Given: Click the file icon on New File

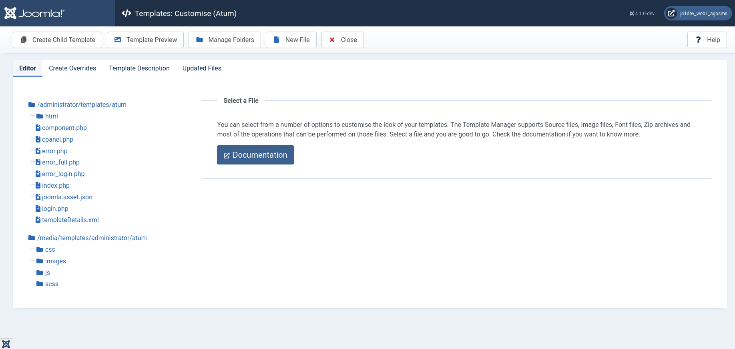Looking at the screenshot, I should (276, 40).
